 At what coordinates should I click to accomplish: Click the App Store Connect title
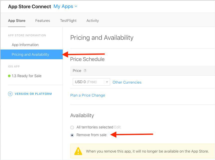click(x=29, y=7)
